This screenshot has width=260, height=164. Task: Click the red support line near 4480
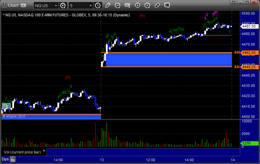(217, 35)
